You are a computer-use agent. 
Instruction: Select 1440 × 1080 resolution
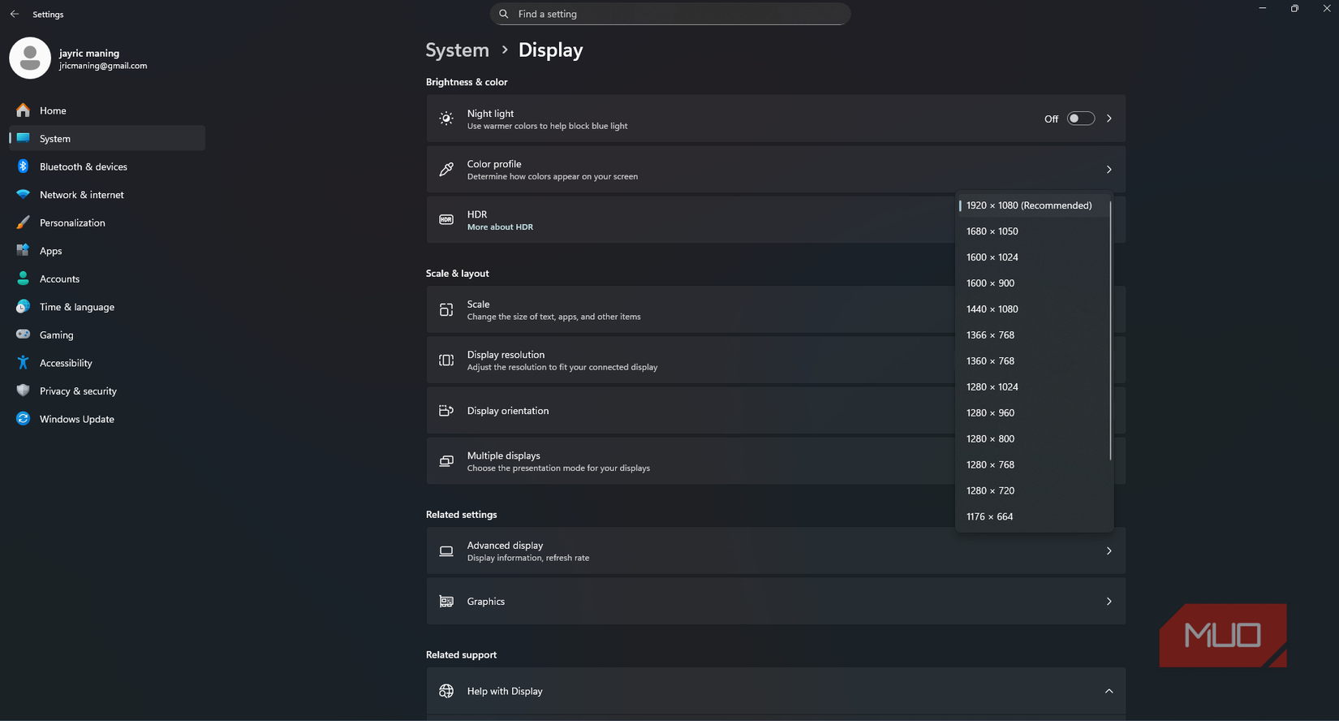coord(1033,309)
